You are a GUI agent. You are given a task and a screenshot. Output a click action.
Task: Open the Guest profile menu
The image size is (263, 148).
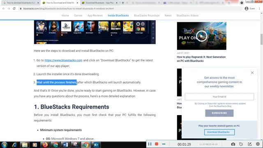pyautogui.click(x=250, y=9)
